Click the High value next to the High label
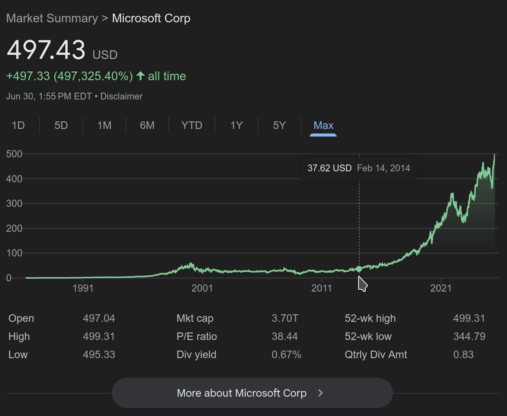Screen dimensions: 507x416 point(99,336)
